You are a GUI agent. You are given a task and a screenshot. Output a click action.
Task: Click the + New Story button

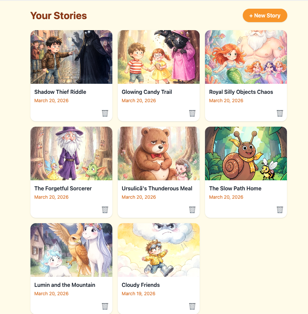pyautogui.click(x=265, y=15)
